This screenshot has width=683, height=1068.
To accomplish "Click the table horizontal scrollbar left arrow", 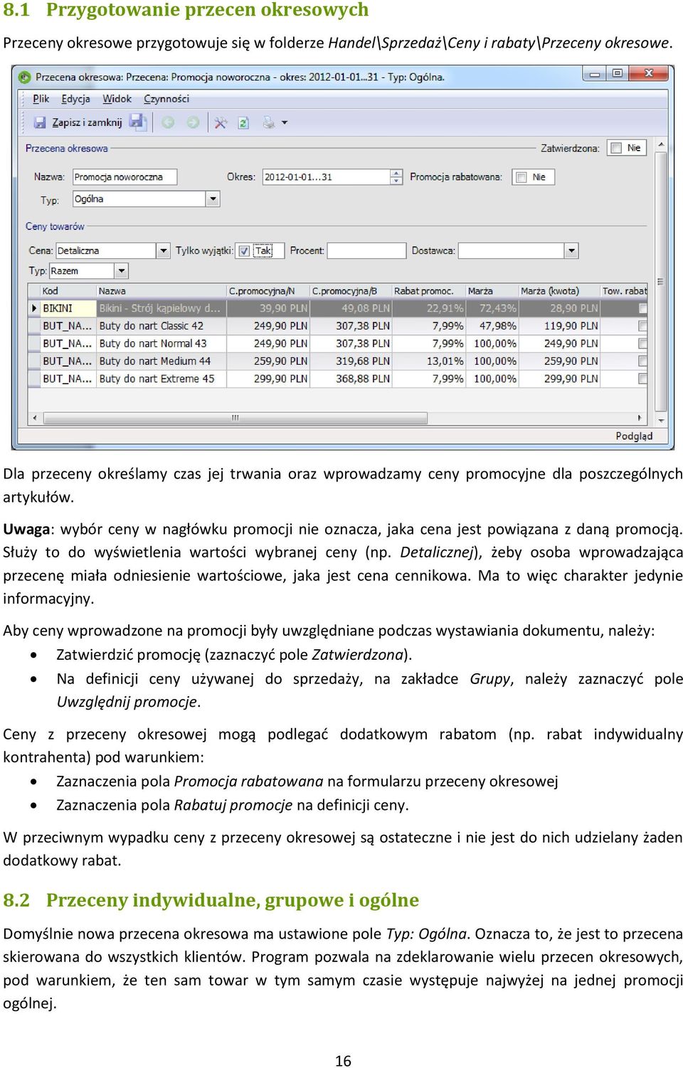I will point(34,418).
